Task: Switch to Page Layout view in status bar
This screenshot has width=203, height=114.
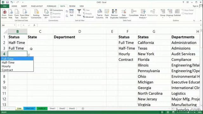Action: coord(168,112)
